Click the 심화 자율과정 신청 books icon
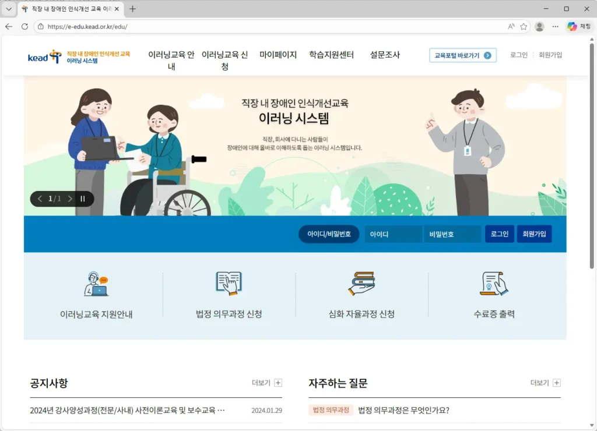Viewport: 597px width, 431px height. pos(361,284)
